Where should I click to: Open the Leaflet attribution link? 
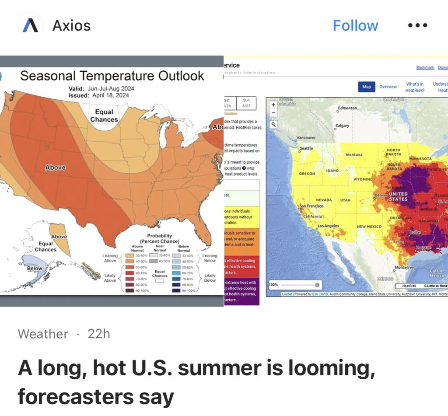point(287,294)
